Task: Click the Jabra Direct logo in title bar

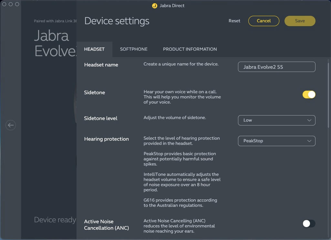Action: 154,6
